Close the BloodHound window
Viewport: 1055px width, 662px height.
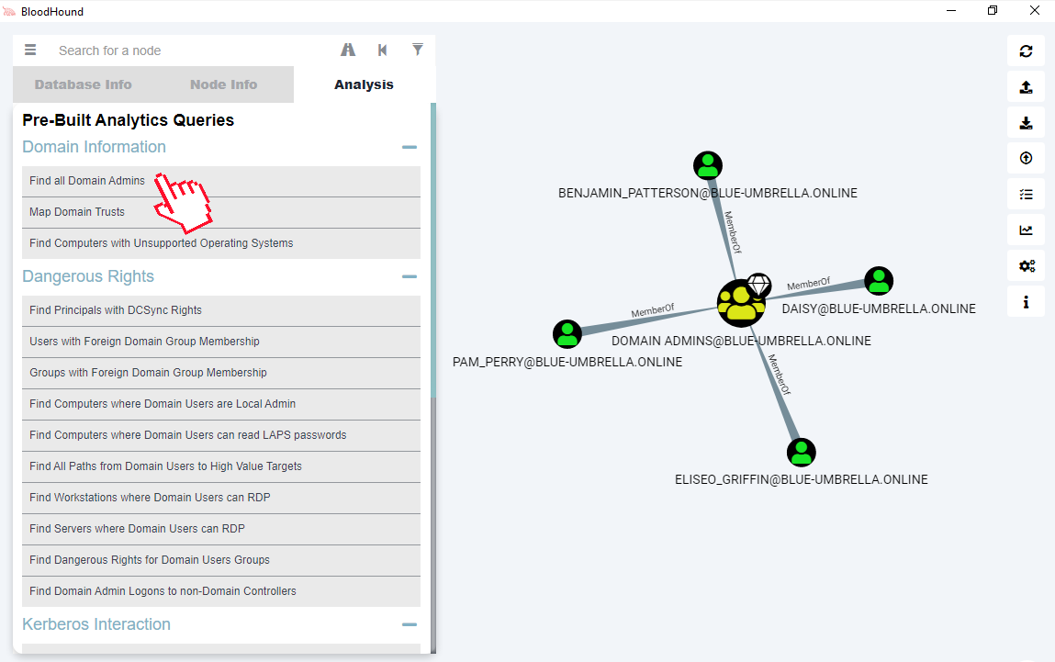click(x=1035, y=11)
